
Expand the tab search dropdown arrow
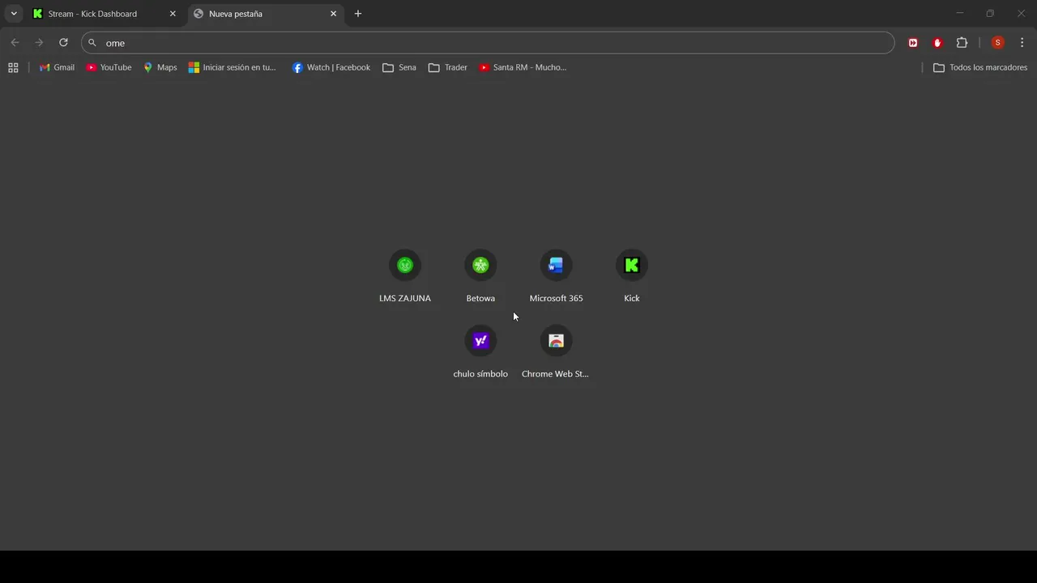(14, 14)
